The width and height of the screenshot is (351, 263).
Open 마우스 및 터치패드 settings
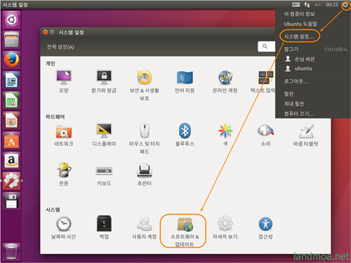[145, 139]
